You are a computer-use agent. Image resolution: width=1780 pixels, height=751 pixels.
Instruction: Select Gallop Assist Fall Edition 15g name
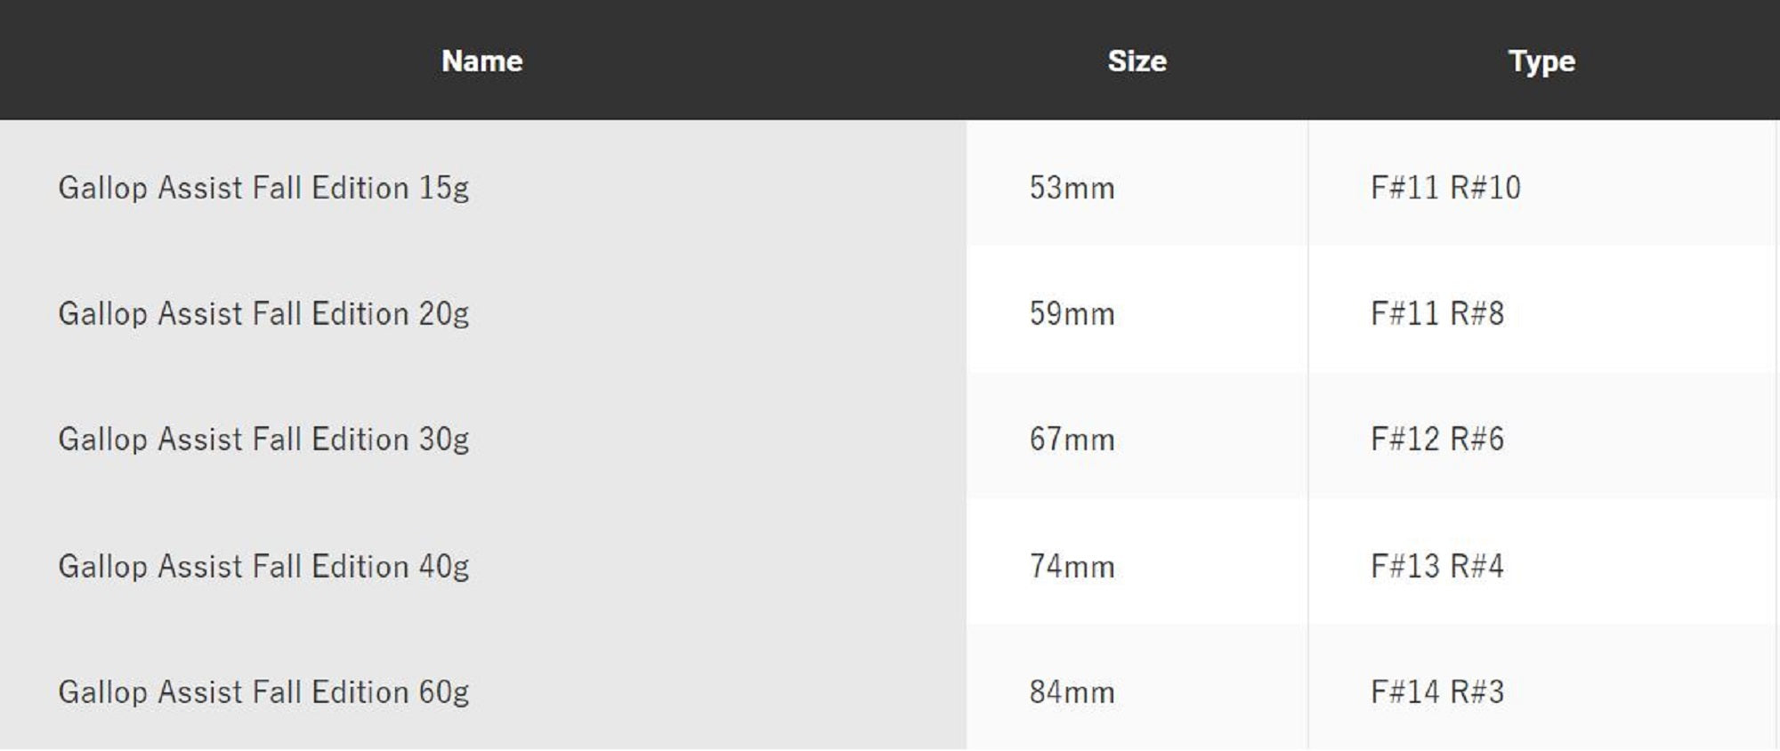coord(263,188)
